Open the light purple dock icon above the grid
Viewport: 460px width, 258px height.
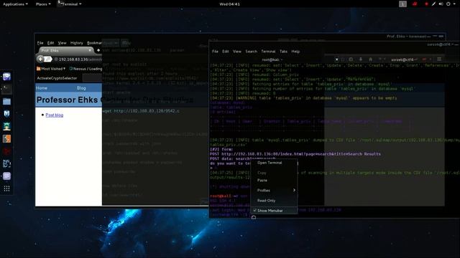[x=6, y=176]
